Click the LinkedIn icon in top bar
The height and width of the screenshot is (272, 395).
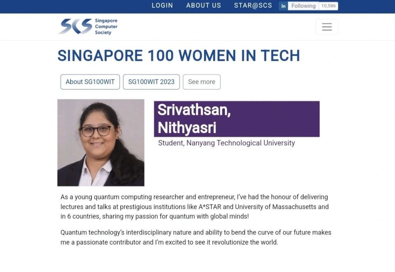(x=284, y=6)
